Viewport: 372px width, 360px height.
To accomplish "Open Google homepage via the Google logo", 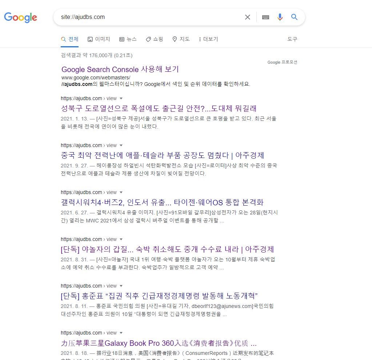I will pyautogui.click(x=20, y=17).
